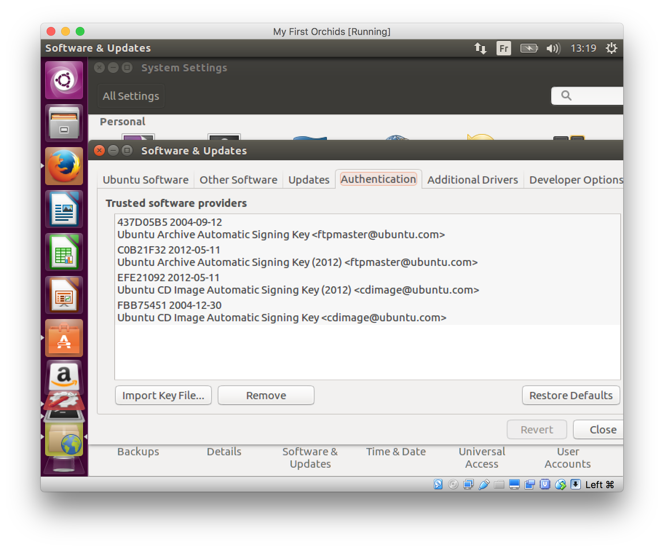The image size is (664, 550).
Task: Open the Additional Drivers tab
Action: tap(473, 180)
